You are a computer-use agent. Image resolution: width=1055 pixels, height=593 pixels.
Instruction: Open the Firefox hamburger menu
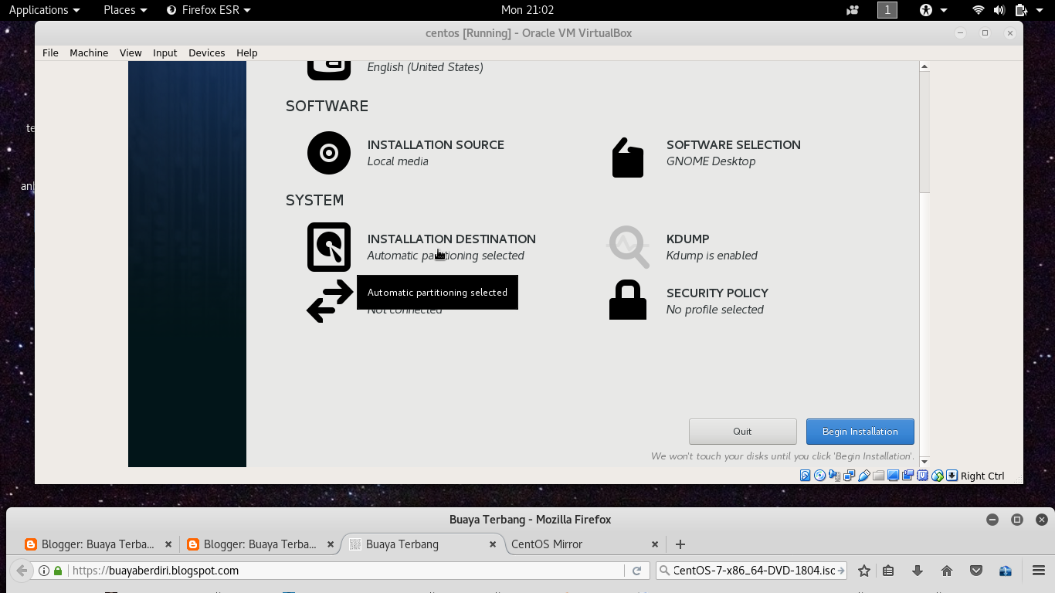click(x=1039, y=571)
